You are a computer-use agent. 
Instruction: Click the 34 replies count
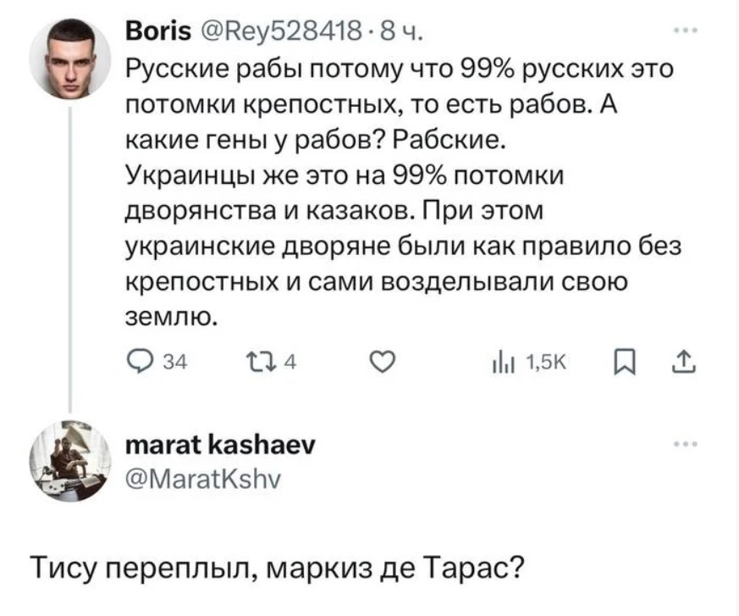175,363
